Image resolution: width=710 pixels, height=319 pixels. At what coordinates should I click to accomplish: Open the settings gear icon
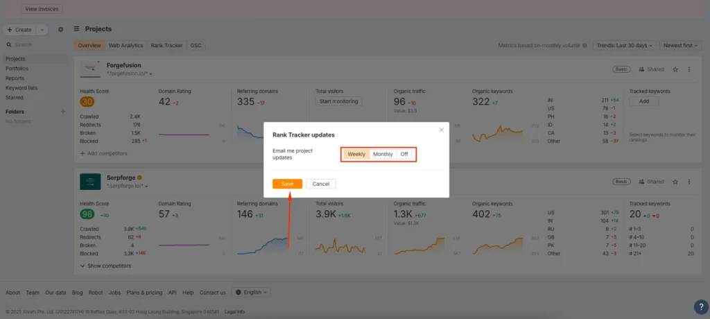pyautogui.click(x=61, y=29)
